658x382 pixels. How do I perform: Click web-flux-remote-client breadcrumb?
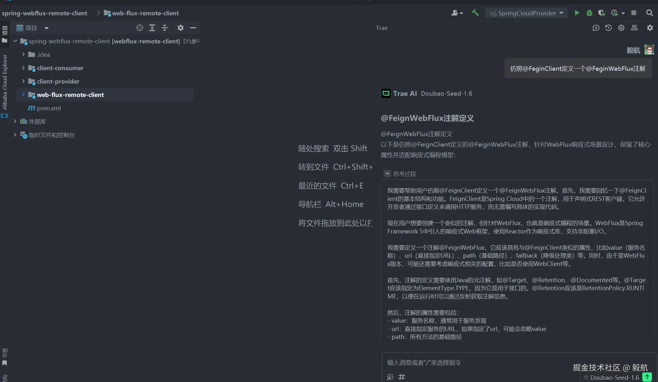145,13
